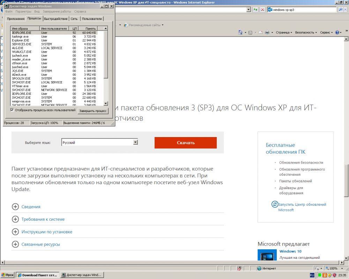Open the blue Help question mark icon

[337, 32]
